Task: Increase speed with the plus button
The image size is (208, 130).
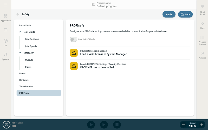Action: [201, 125]
